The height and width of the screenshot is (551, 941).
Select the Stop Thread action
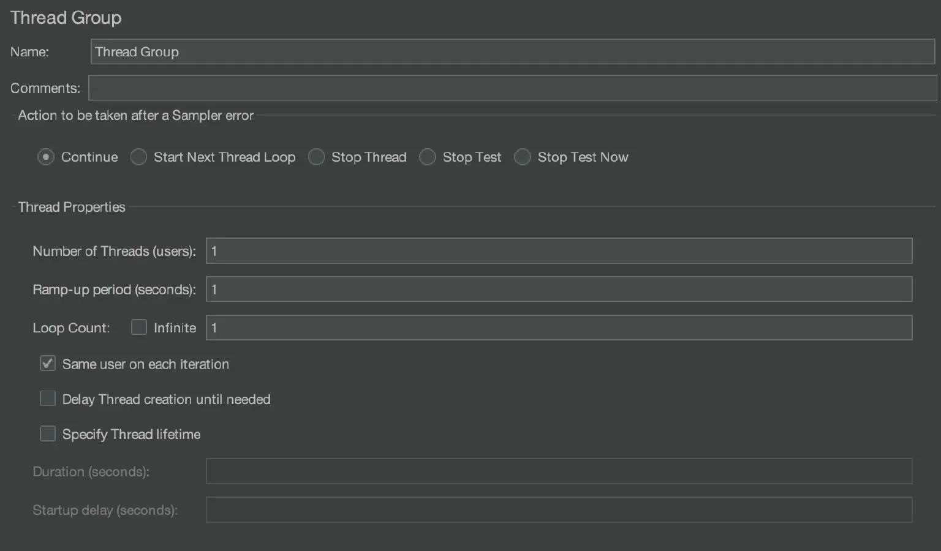point(317,157)
